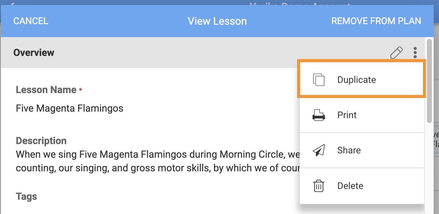Click the paper plane Share icon
The height and width of the screenshot is (214, 439).
pos(319,150)
